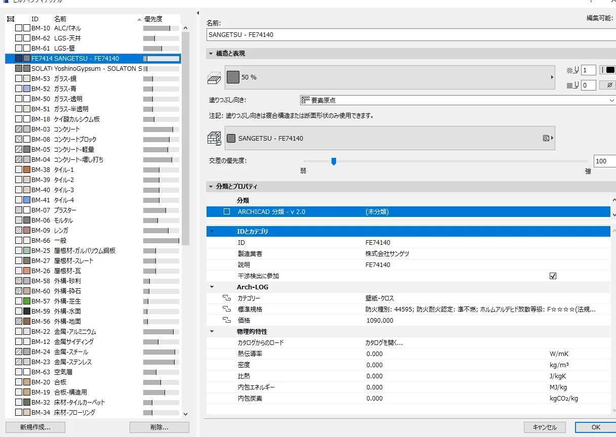Click the 交差の優先度 slider handle
The image size is (616, 437).
[x=334, y=161]
